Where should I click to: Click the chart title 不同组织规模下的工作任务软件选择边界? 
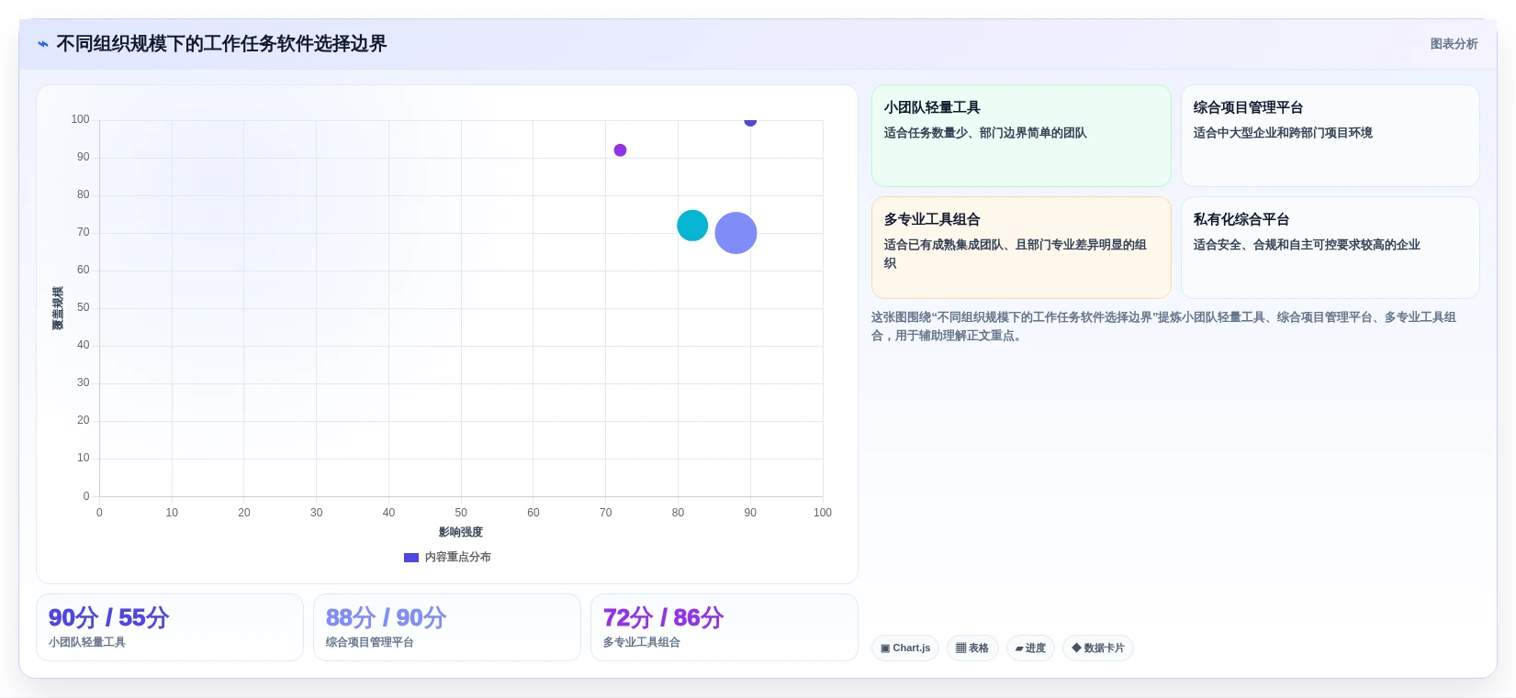[x=221, y=44]
